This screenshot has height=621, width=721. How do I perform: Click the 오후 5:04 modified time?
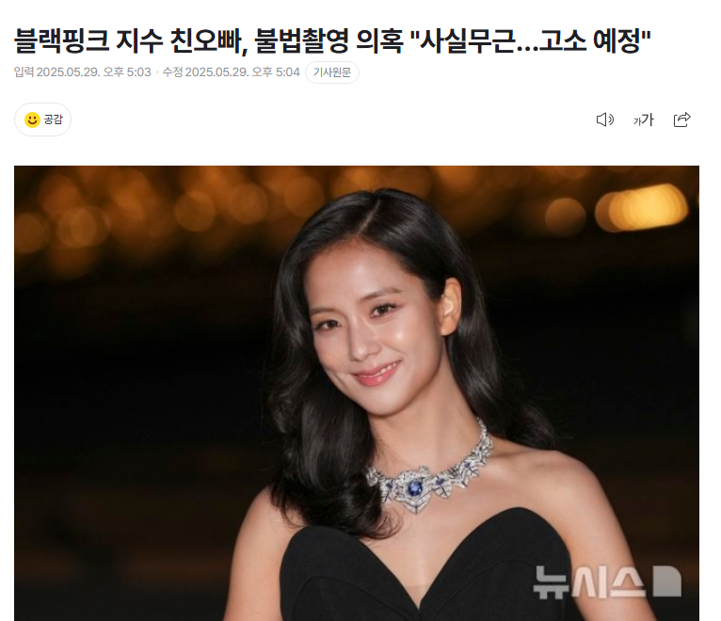[x=276, y=72]
